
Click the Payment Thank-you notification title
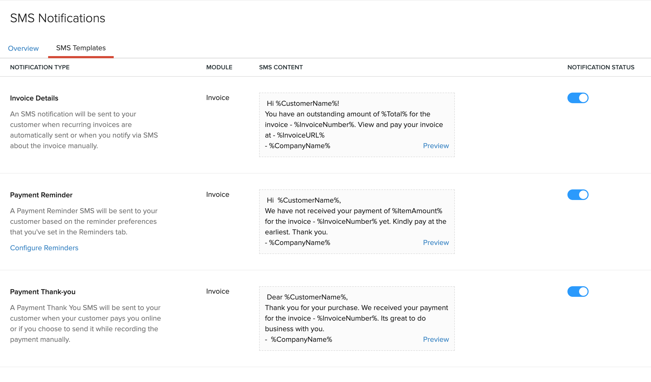pyautogui.click(x=43, y=292)
